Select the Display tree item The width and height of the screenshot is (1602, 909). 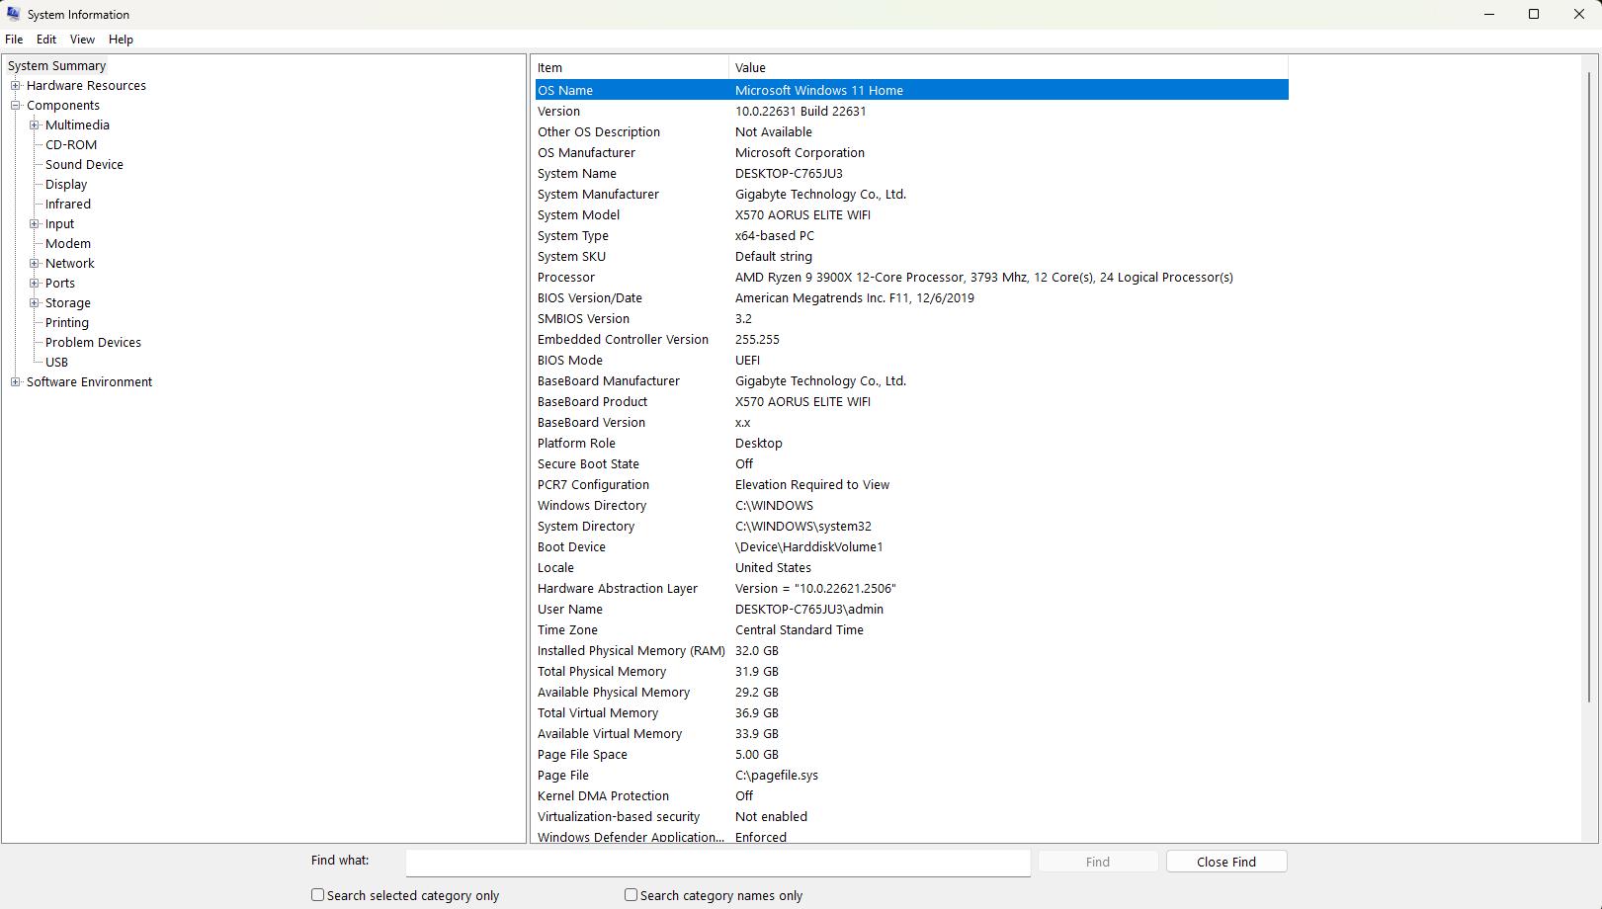point(66,185)
